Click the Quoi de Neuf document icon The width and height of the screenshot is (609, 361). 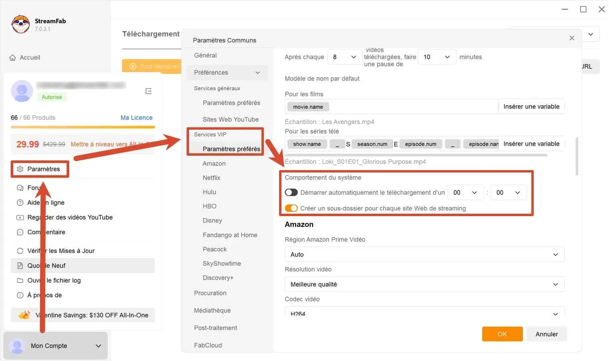click(x=20, y=266)
